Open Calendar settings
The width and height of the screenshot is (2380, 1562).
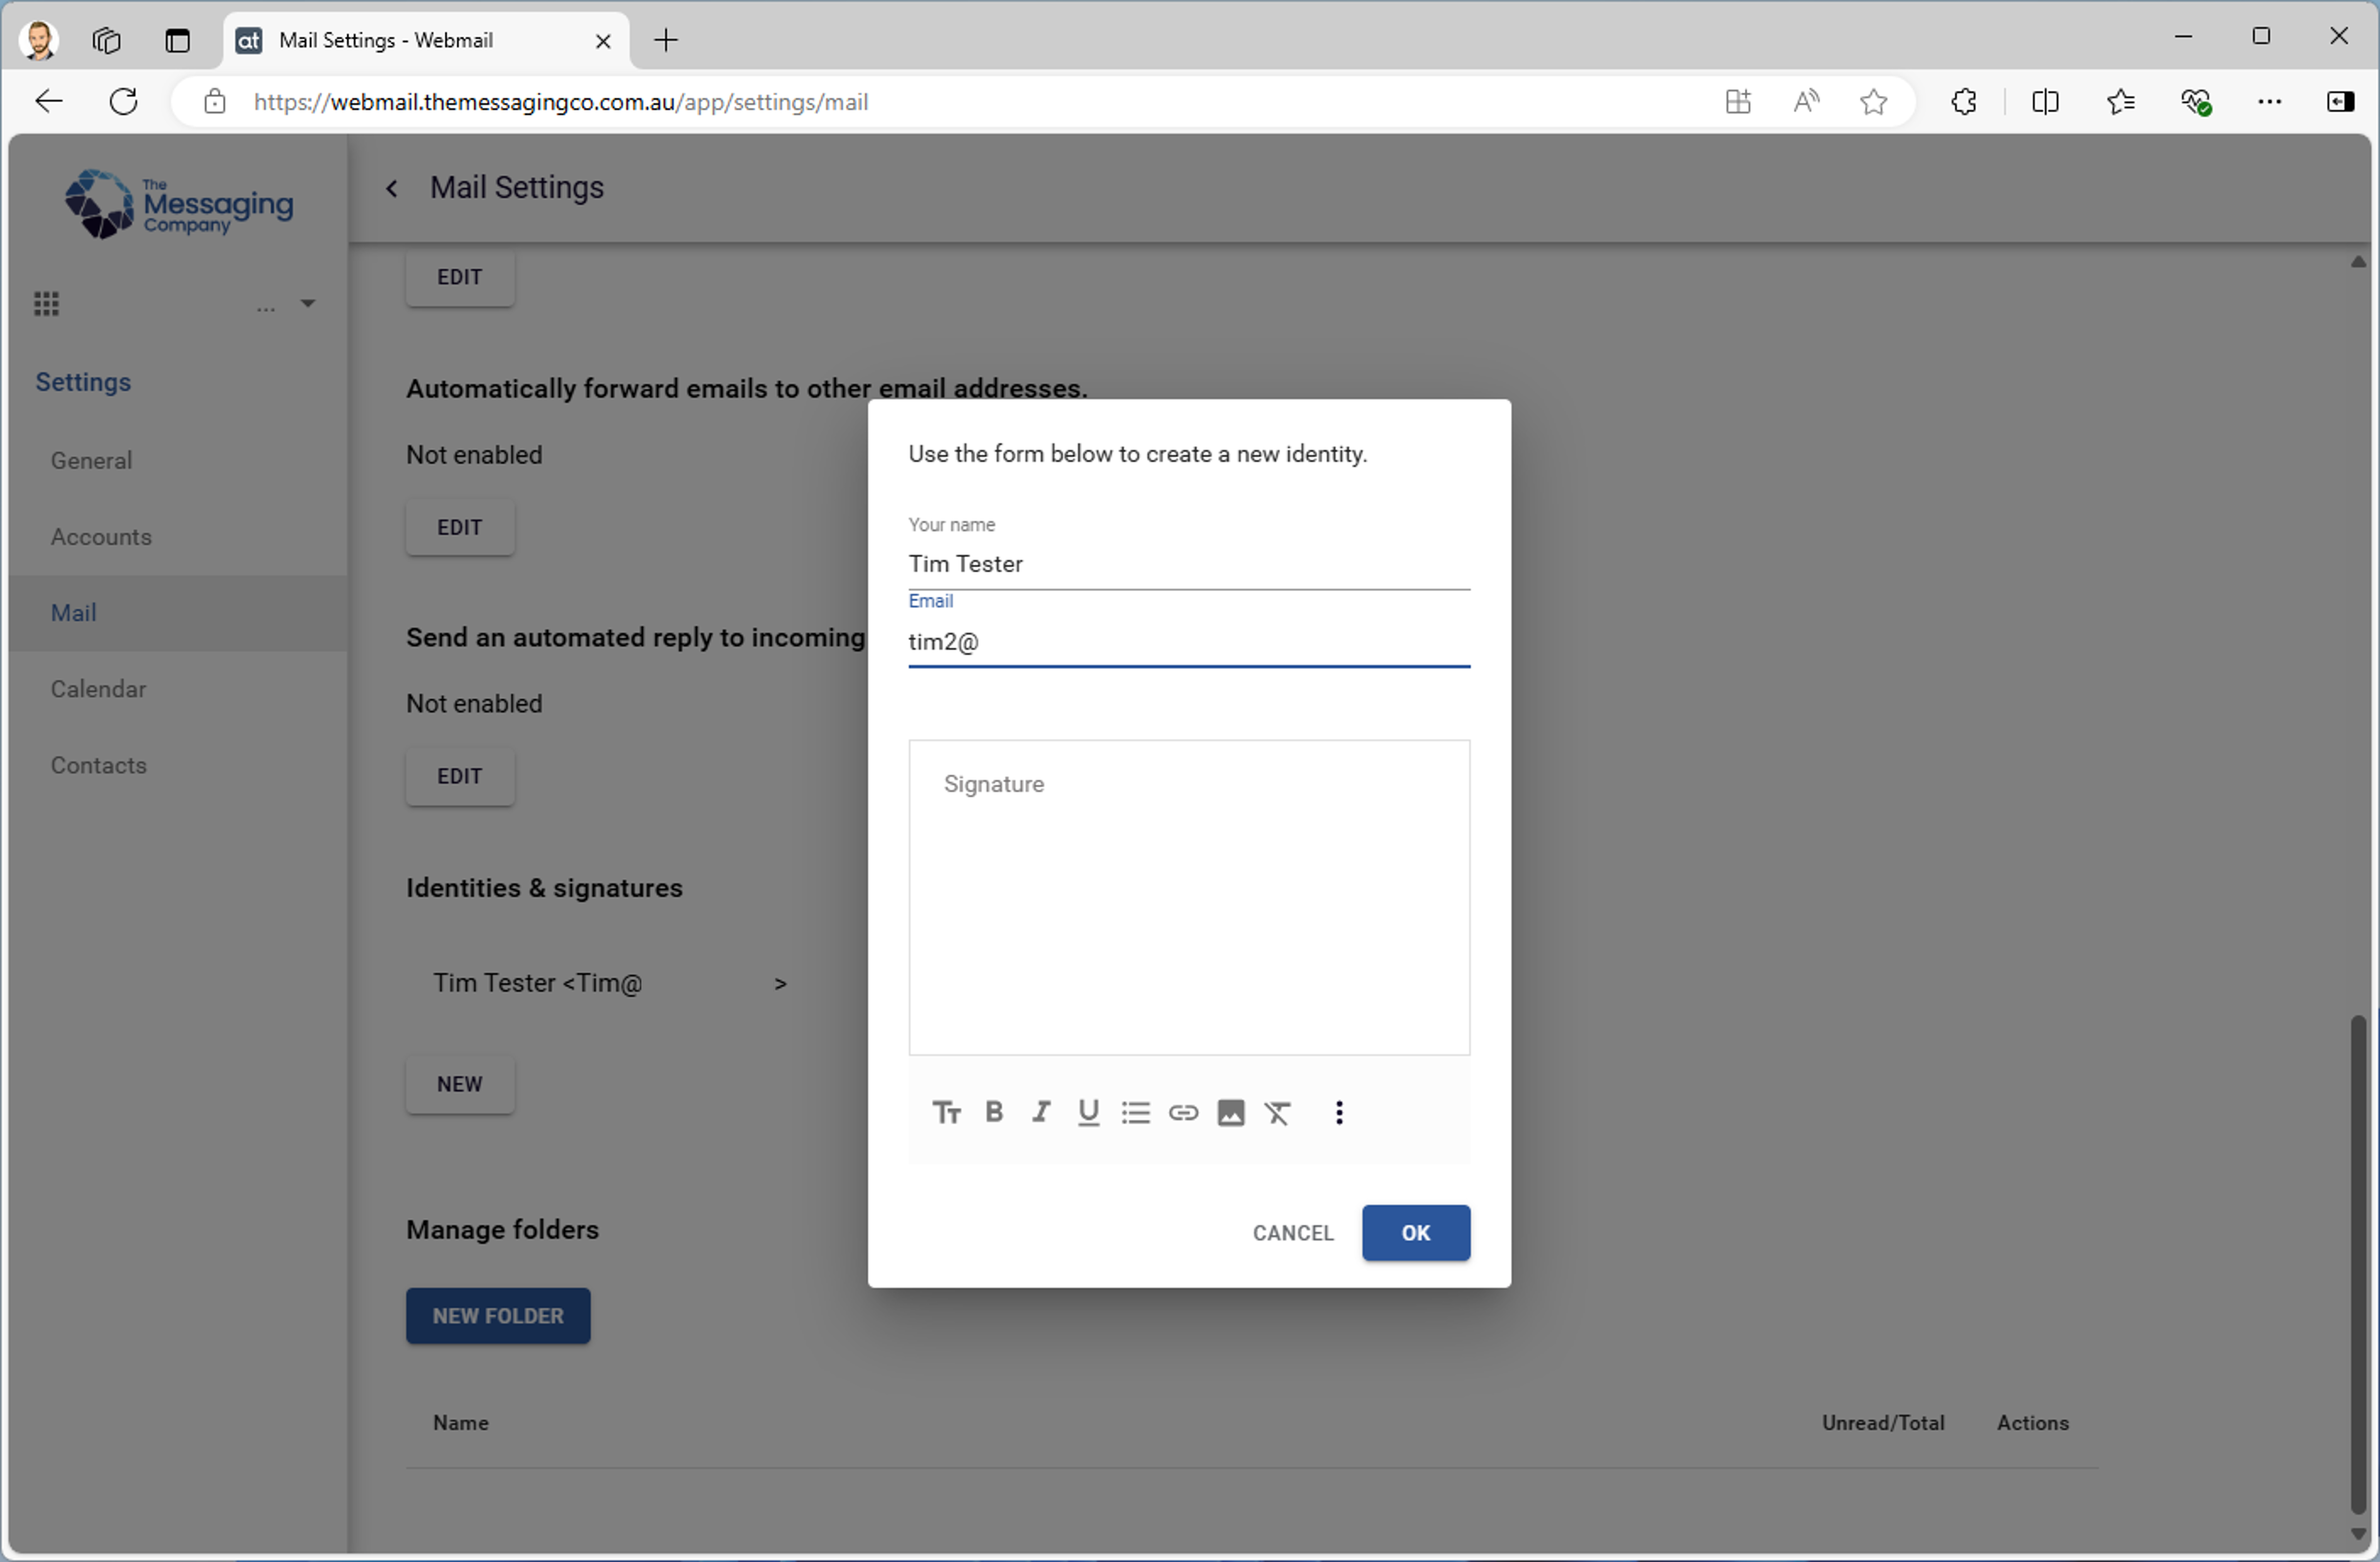coord(98,690)
